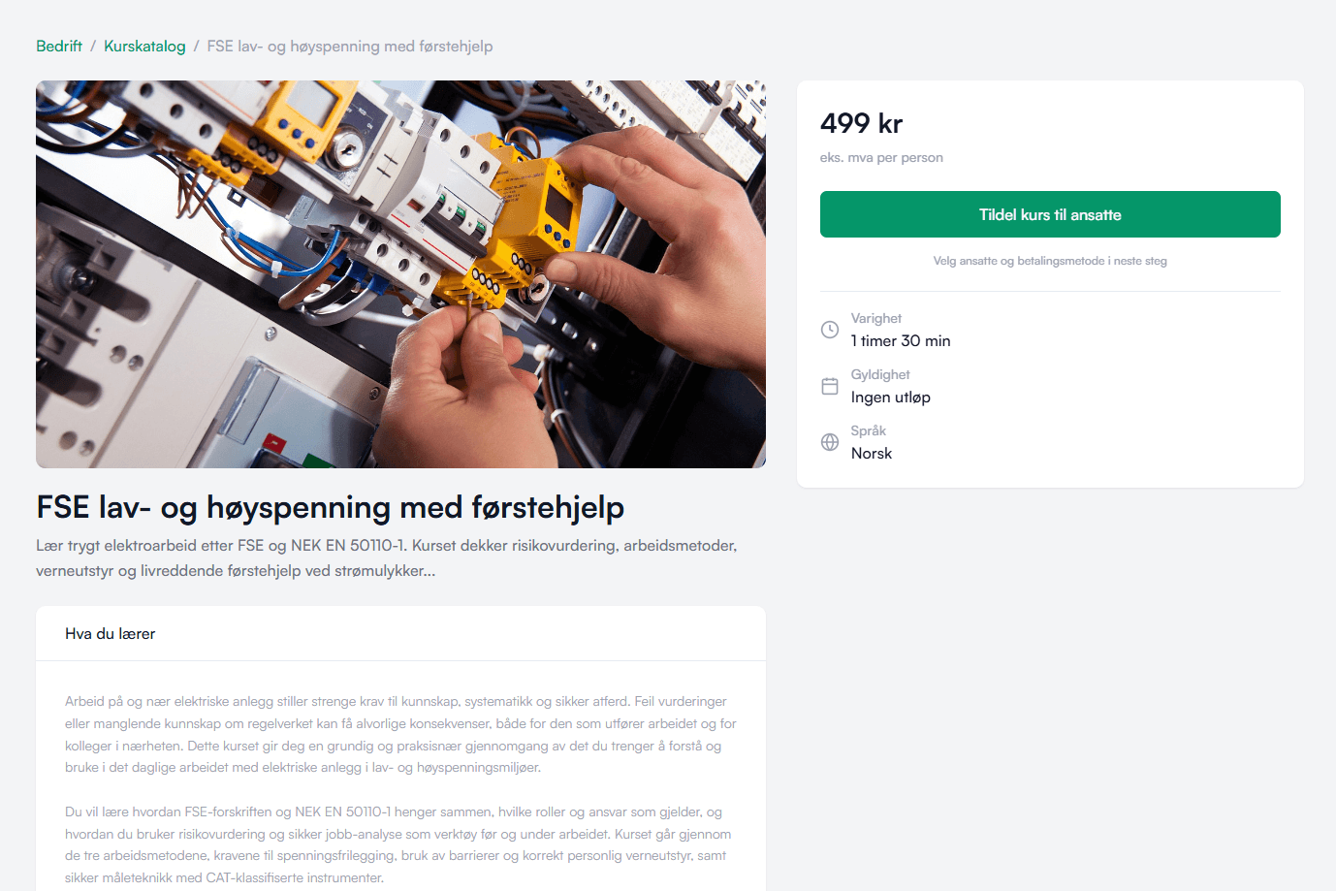Select the 499 kr price text
1336x891 pixels.
(861, 124)
